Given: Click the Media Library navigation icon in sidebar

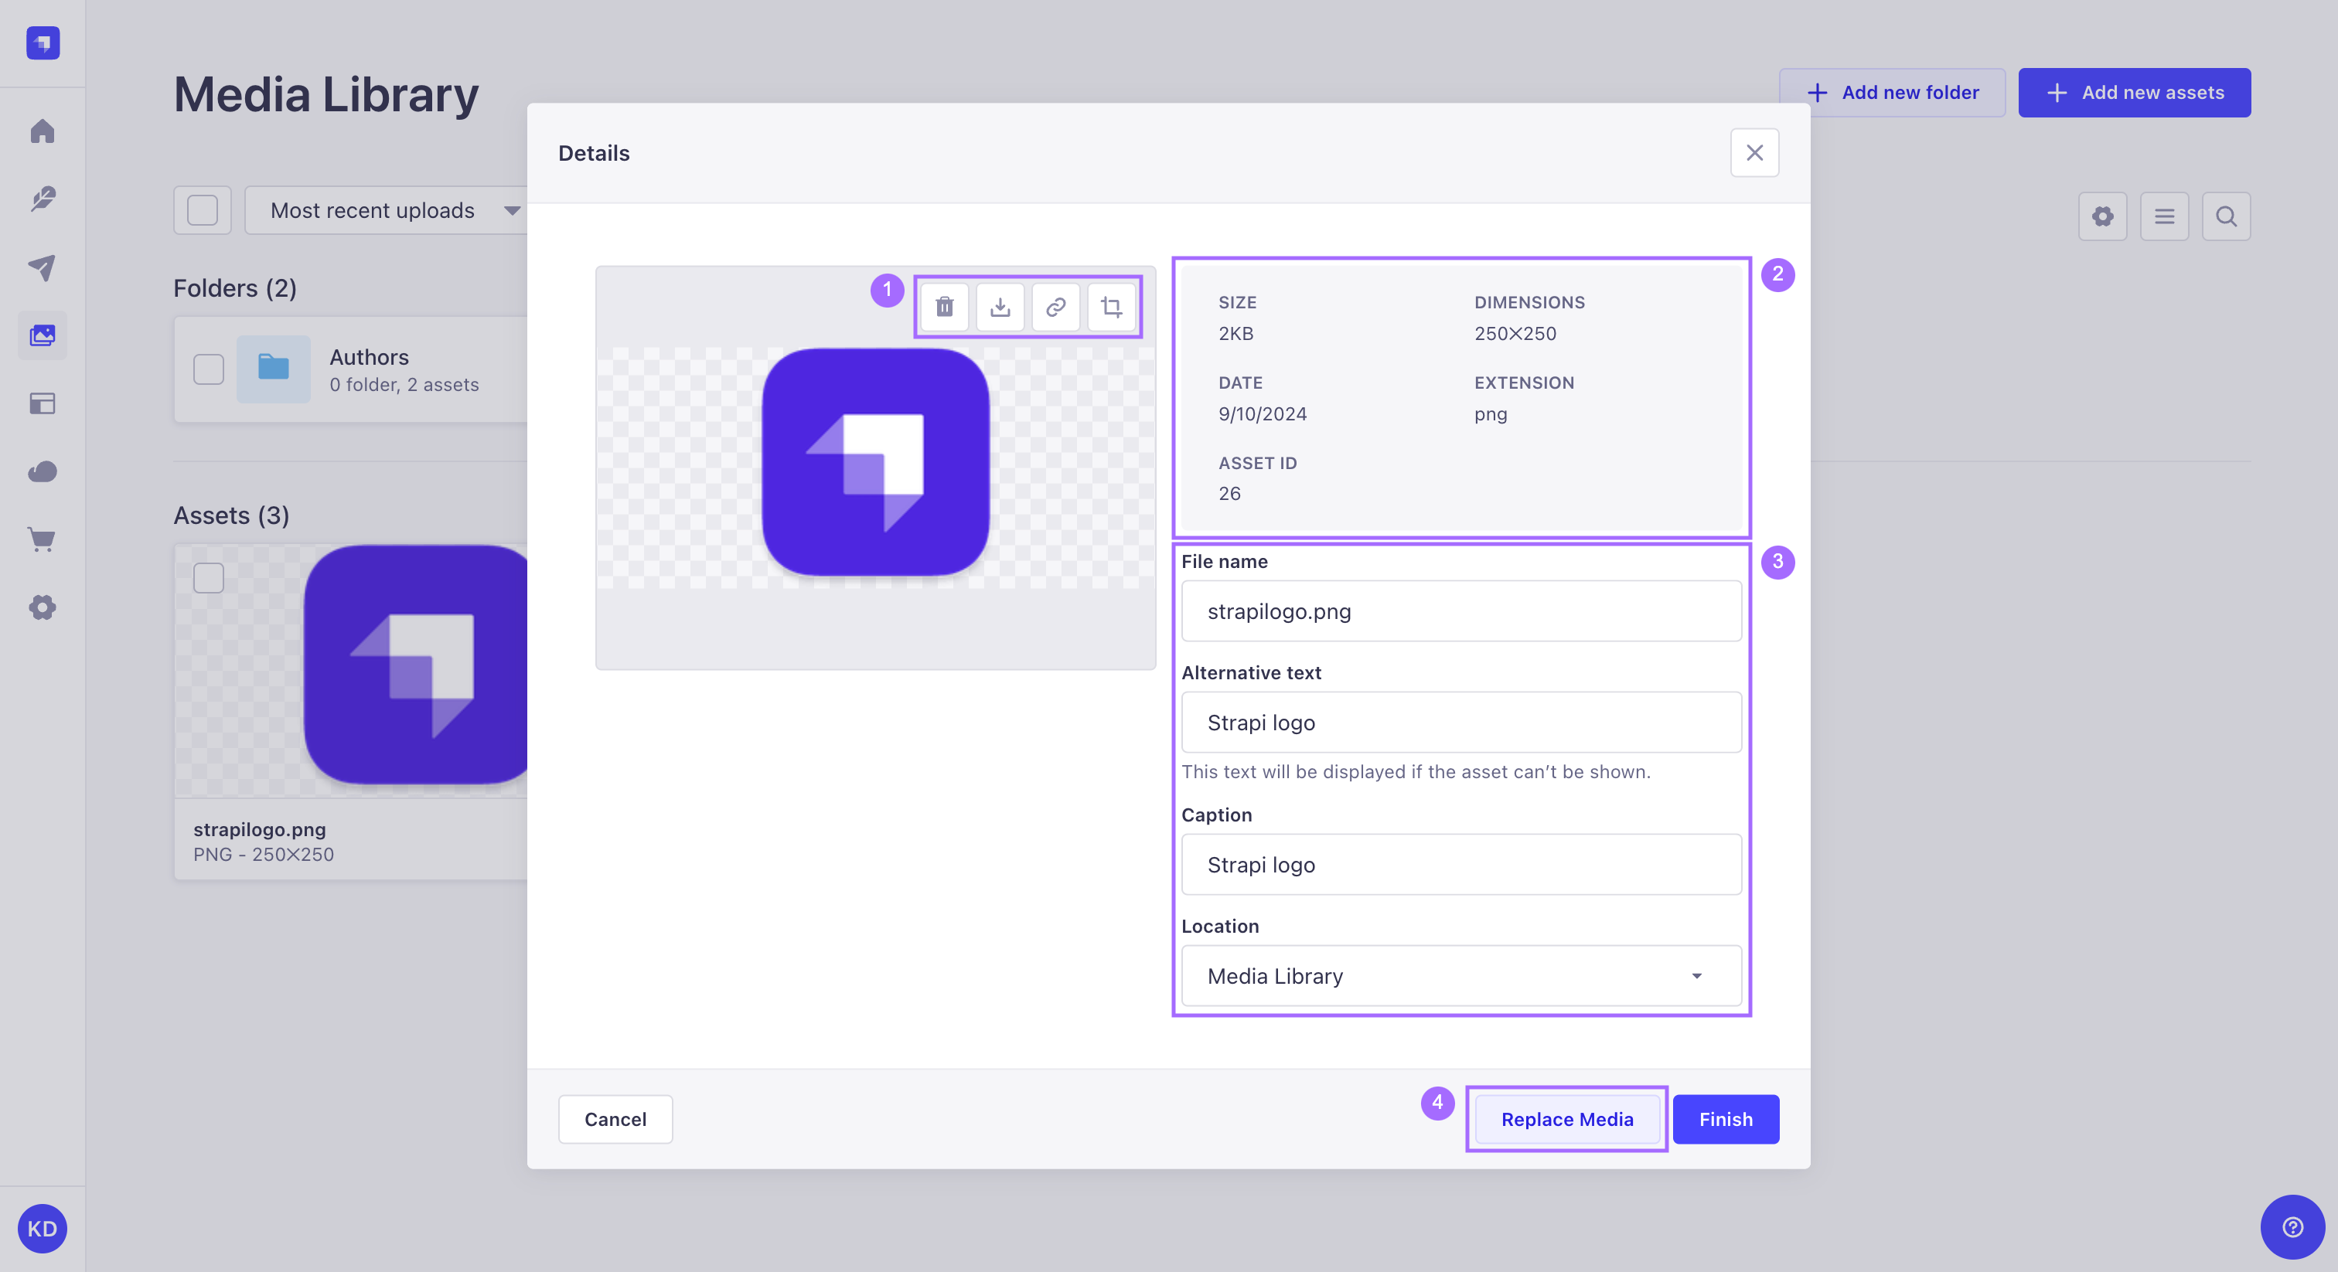Looking at the screenshot, I should [x=43, y=335].
